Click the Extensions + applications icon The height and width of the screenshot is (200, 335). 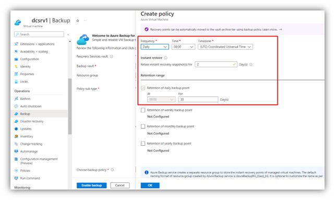tap(16, 44)
